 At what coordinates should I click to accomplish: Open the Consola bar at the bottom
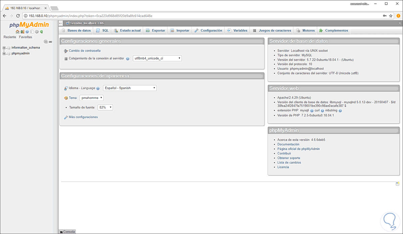click(68, 232)
